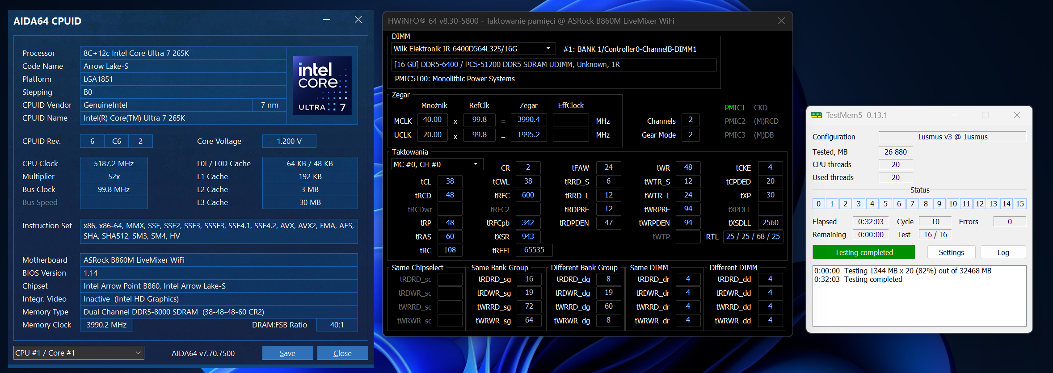Screen dimensions: 1053x373
Task: Click the green Testing completed progress bar
Action: click(x=863, y=252)
